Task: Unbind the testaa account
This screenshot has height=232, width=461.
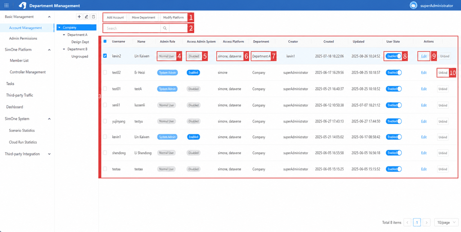Action: click(x=443, y=169)
